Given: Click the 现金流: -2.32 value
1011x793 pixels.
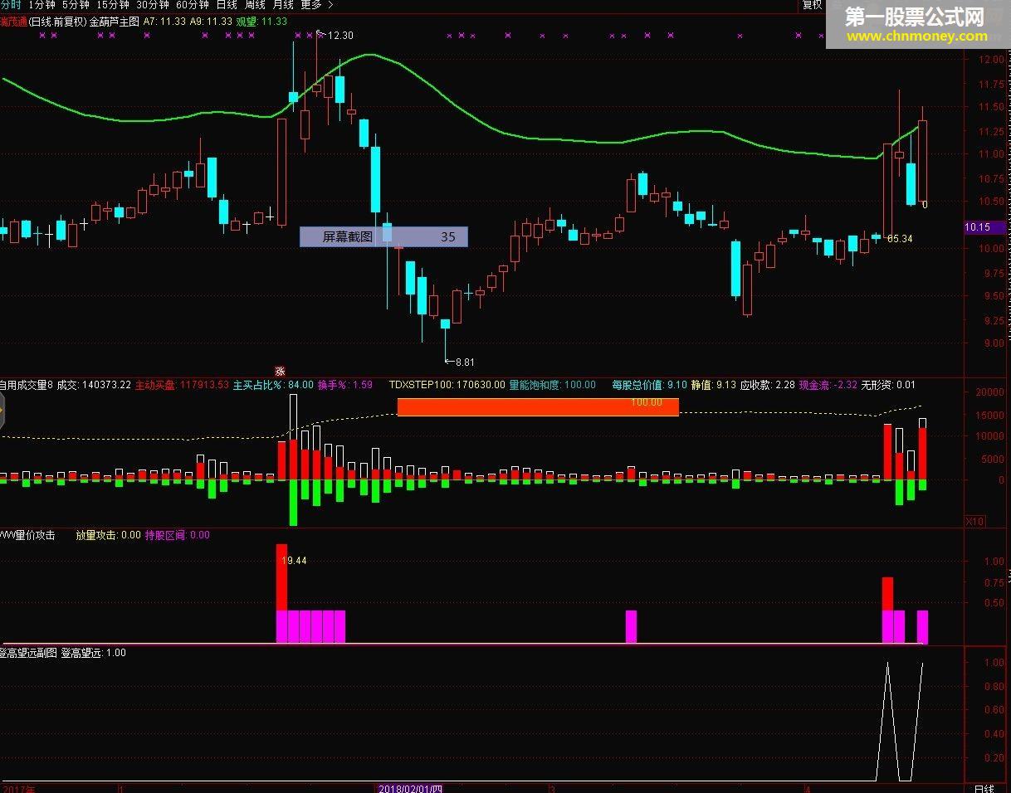Looking at the screenshot, I should click(x=828, y=385).
